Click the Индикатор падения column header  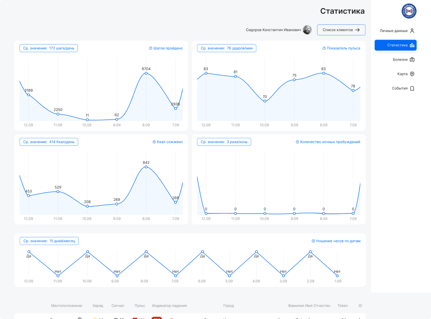coord(169,306)
